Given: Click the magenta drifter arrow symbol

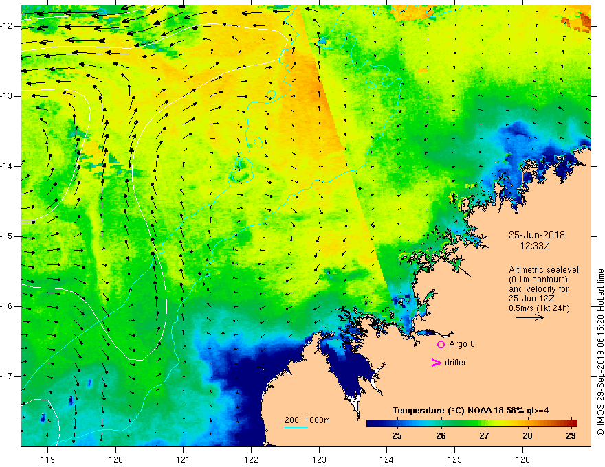Looking at the screenshot, I should click(x=436, y=363).
